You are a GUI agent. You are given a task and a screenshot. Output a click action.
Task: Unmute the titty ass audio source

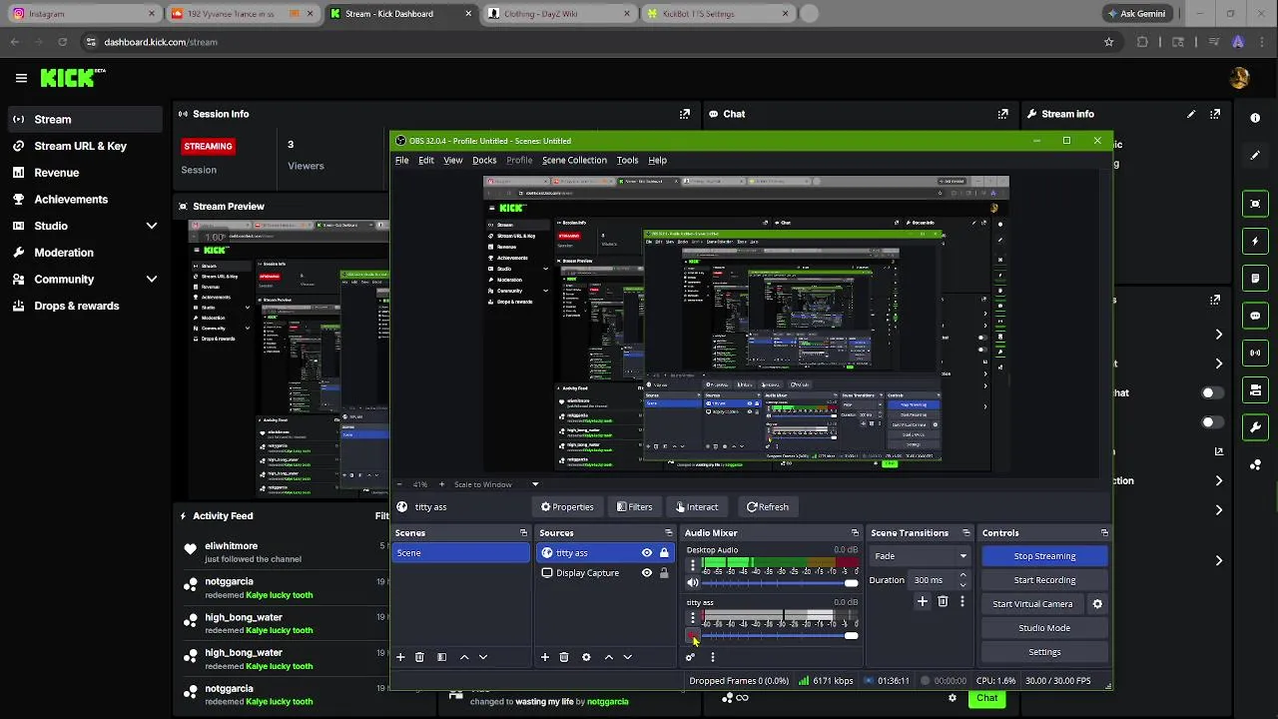(693, 636)
